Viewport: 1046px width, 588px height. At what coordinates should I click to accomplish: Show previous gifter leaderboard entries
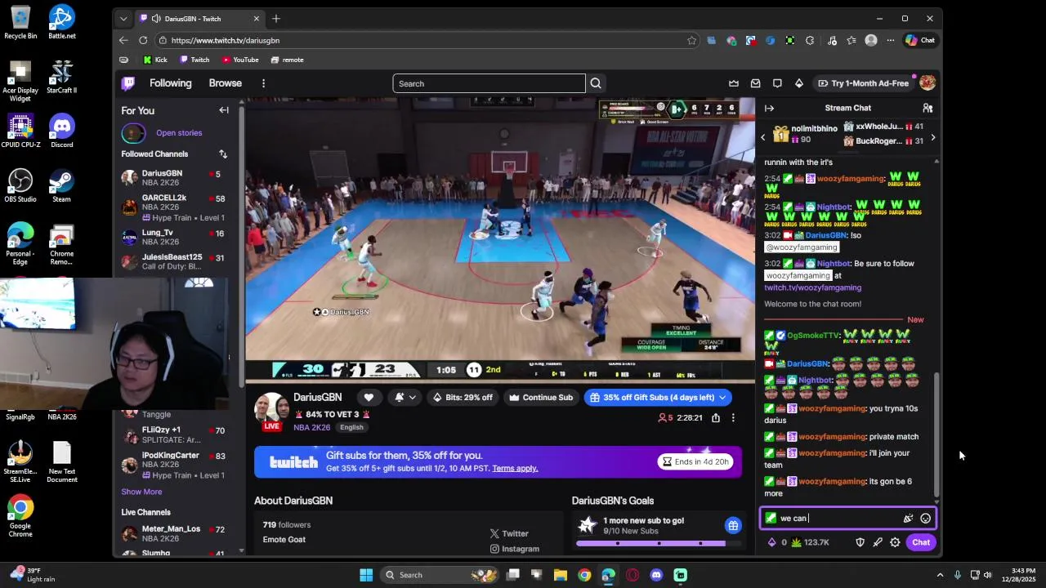click(763, 137)
